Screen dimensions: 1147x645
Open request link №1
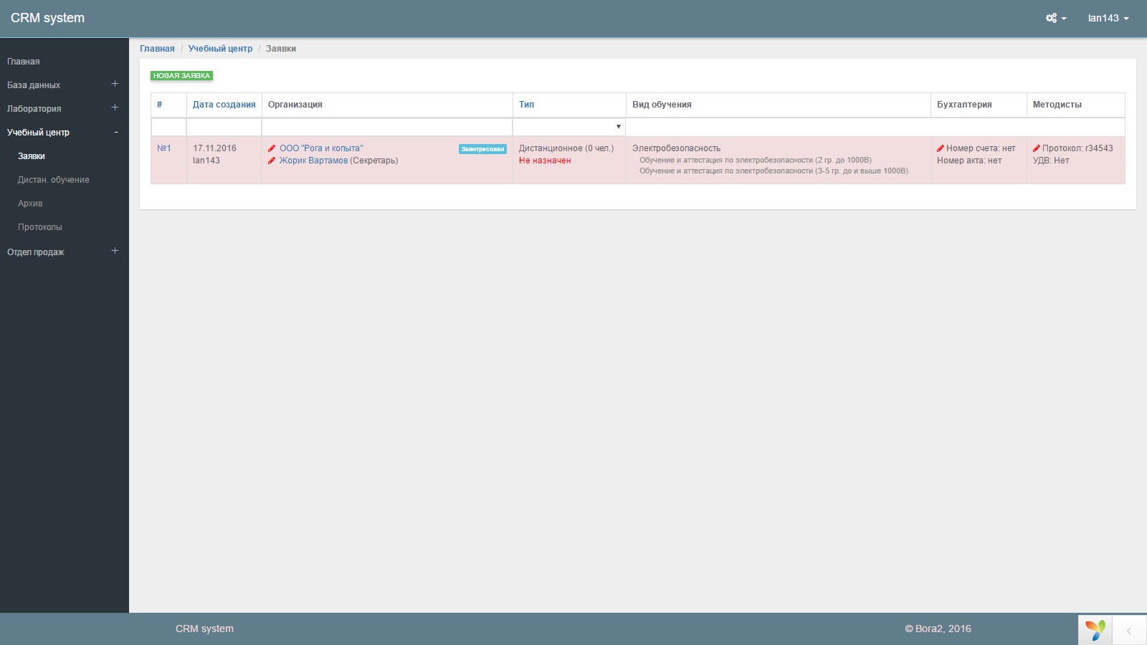[164, 148]
